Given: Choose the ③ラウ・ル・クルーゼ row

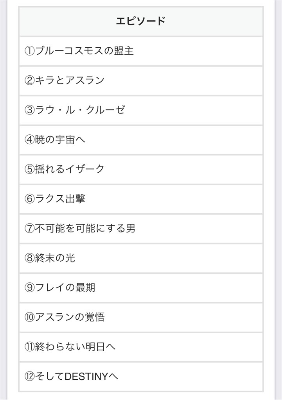Looking at the screenshot, I should pos(141,110).
